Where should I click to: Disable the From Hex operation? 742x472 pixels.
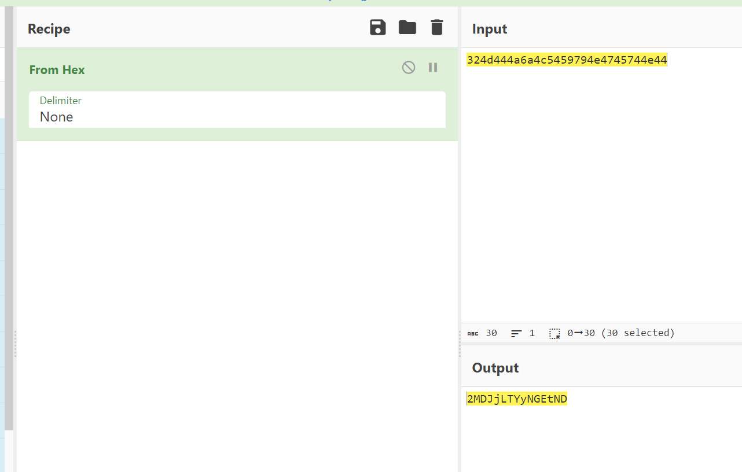tap(409, 68)
